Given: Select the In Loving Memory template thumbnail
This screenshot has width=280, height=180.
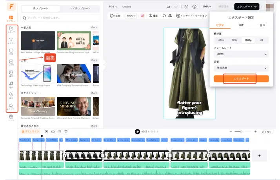Looking at the screenshot, I should 74,106.
